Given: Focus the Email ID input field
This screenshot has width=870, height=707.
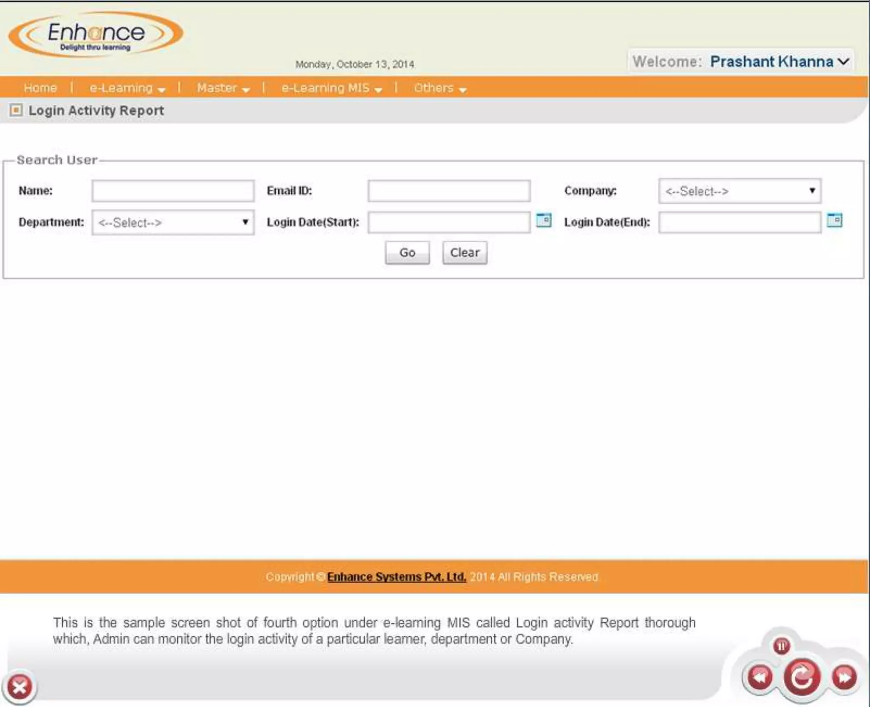Looking at the screenshot, I should [449, 191].
